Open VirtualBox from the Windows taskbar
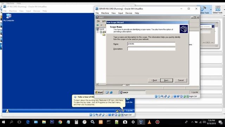 pos(141,122)
